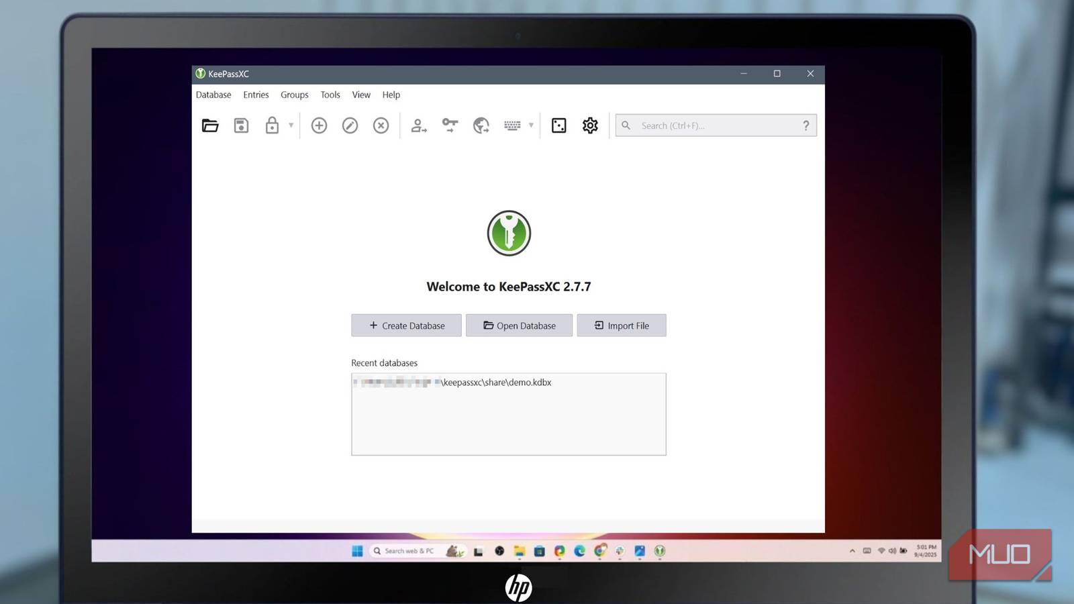The width and height of the screenshot is (1074, 604).
Task: Open the Groups menu
Action: 294,95
